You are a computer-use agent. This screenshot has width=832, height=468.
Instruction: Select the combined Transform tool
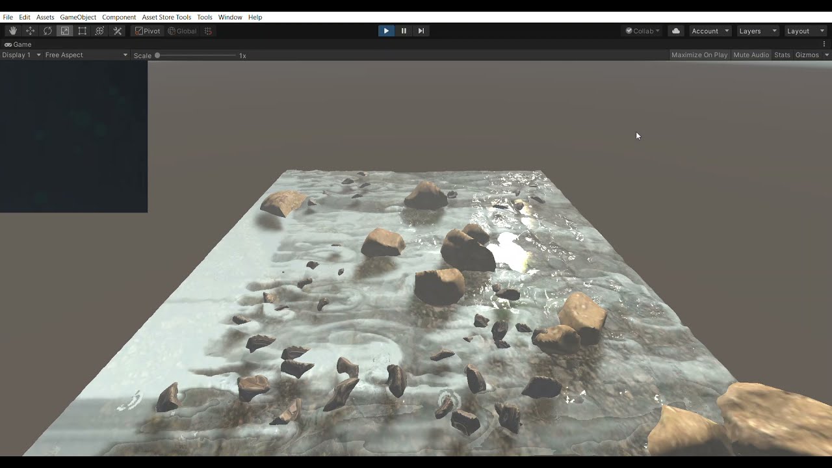100,31
